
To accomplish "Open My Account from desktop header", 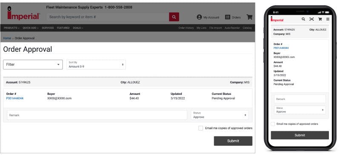I will [208, 17].
